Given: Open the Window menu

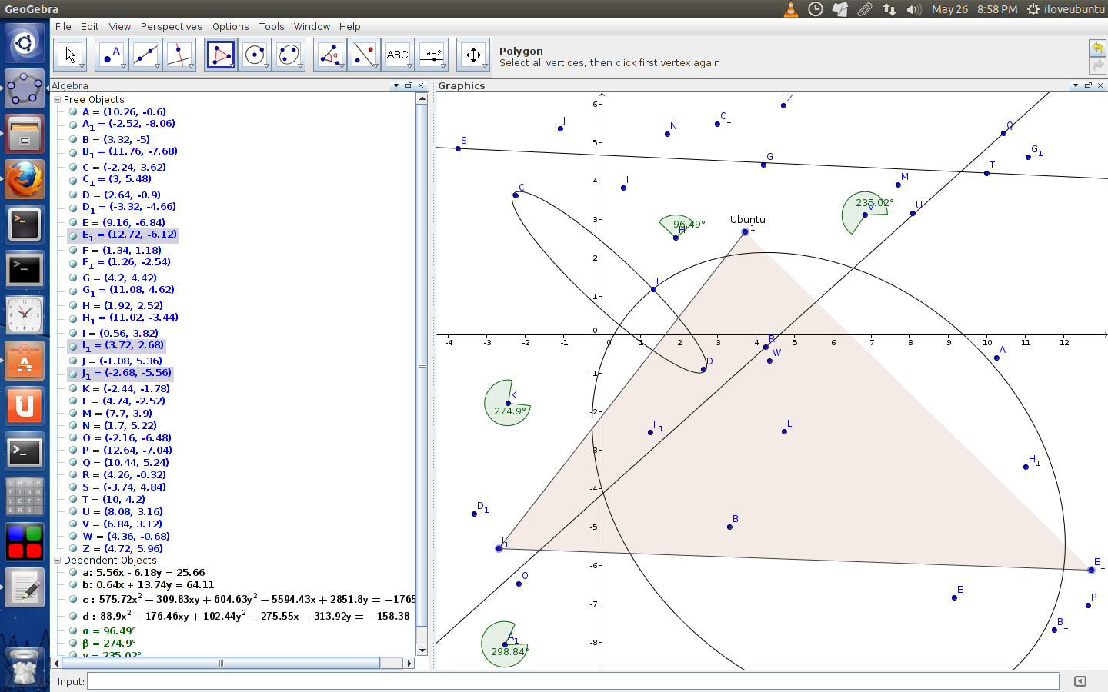Looking at the screenshot, I should [312, 26].
